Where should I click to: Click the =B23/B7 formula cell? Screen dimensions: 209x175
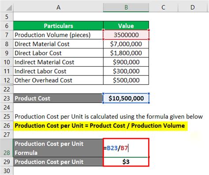(126, 148)
